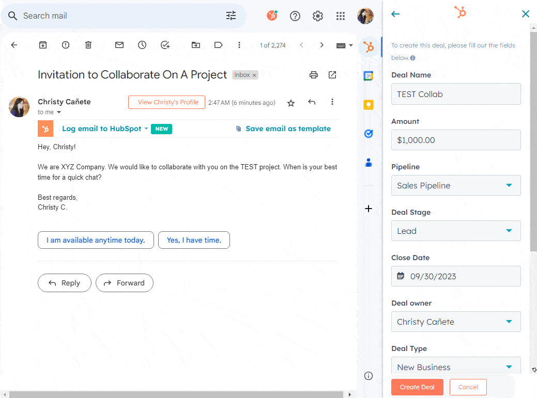Expand the Deal owner dropdown
This screenshot has width=537, height=398.
click(456, 322)
